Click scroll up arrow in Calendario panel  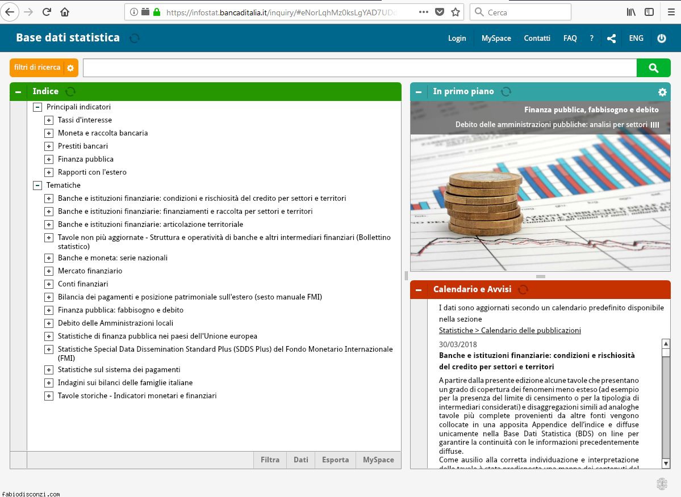pyautogui.click(x=666, y=343)
